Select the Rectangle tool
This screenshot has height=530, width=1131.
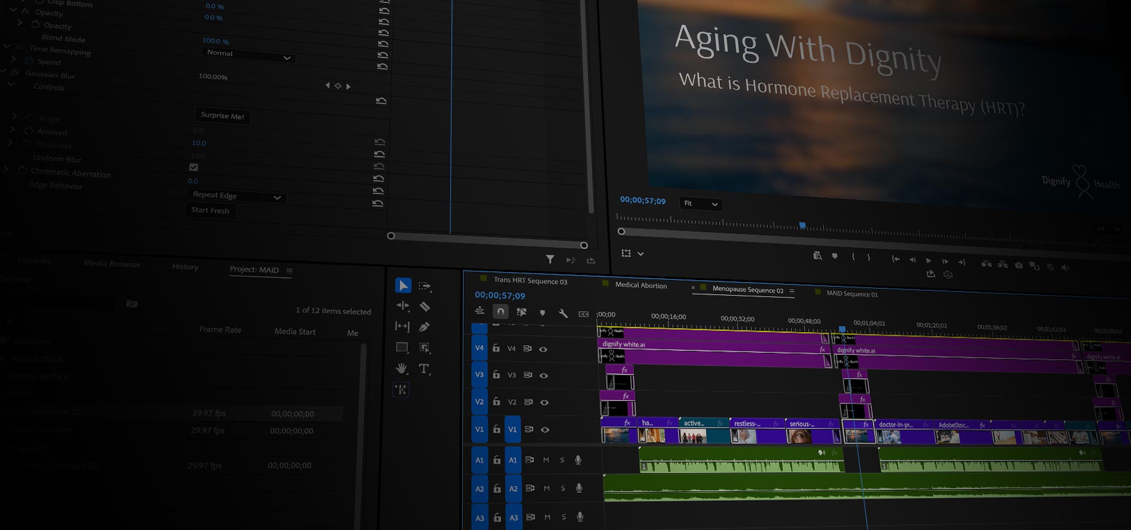point(402,347)
